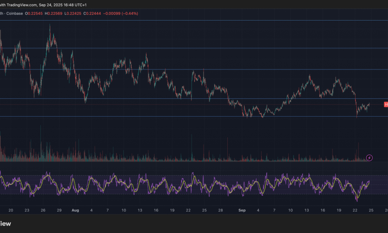
Task: Click the price change value −0.00099
Action: click(x=111, y=14)
